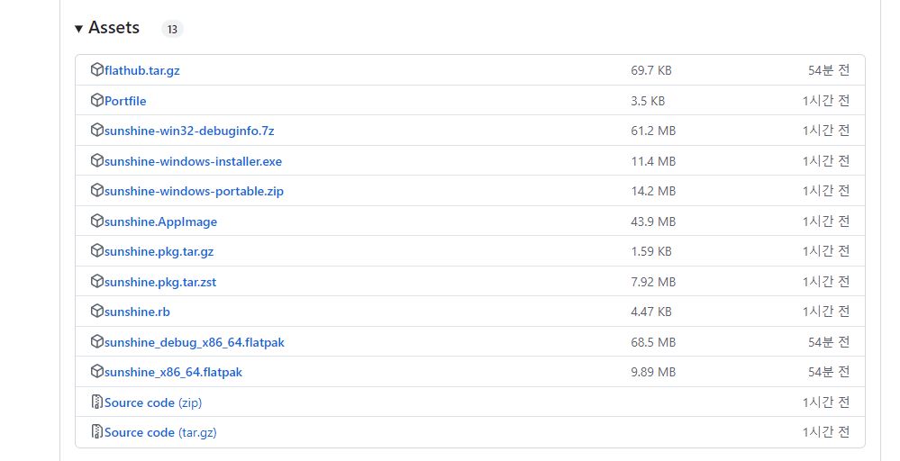Click the package icon beside flathub.tar.gz
Screen dimensions: 900x461
point(97,70)
